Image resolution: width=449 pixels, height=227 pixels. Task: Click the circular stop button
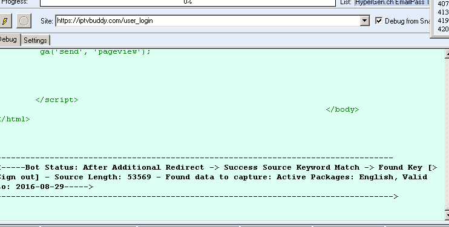pyautogui.click(x=24, y=21)
